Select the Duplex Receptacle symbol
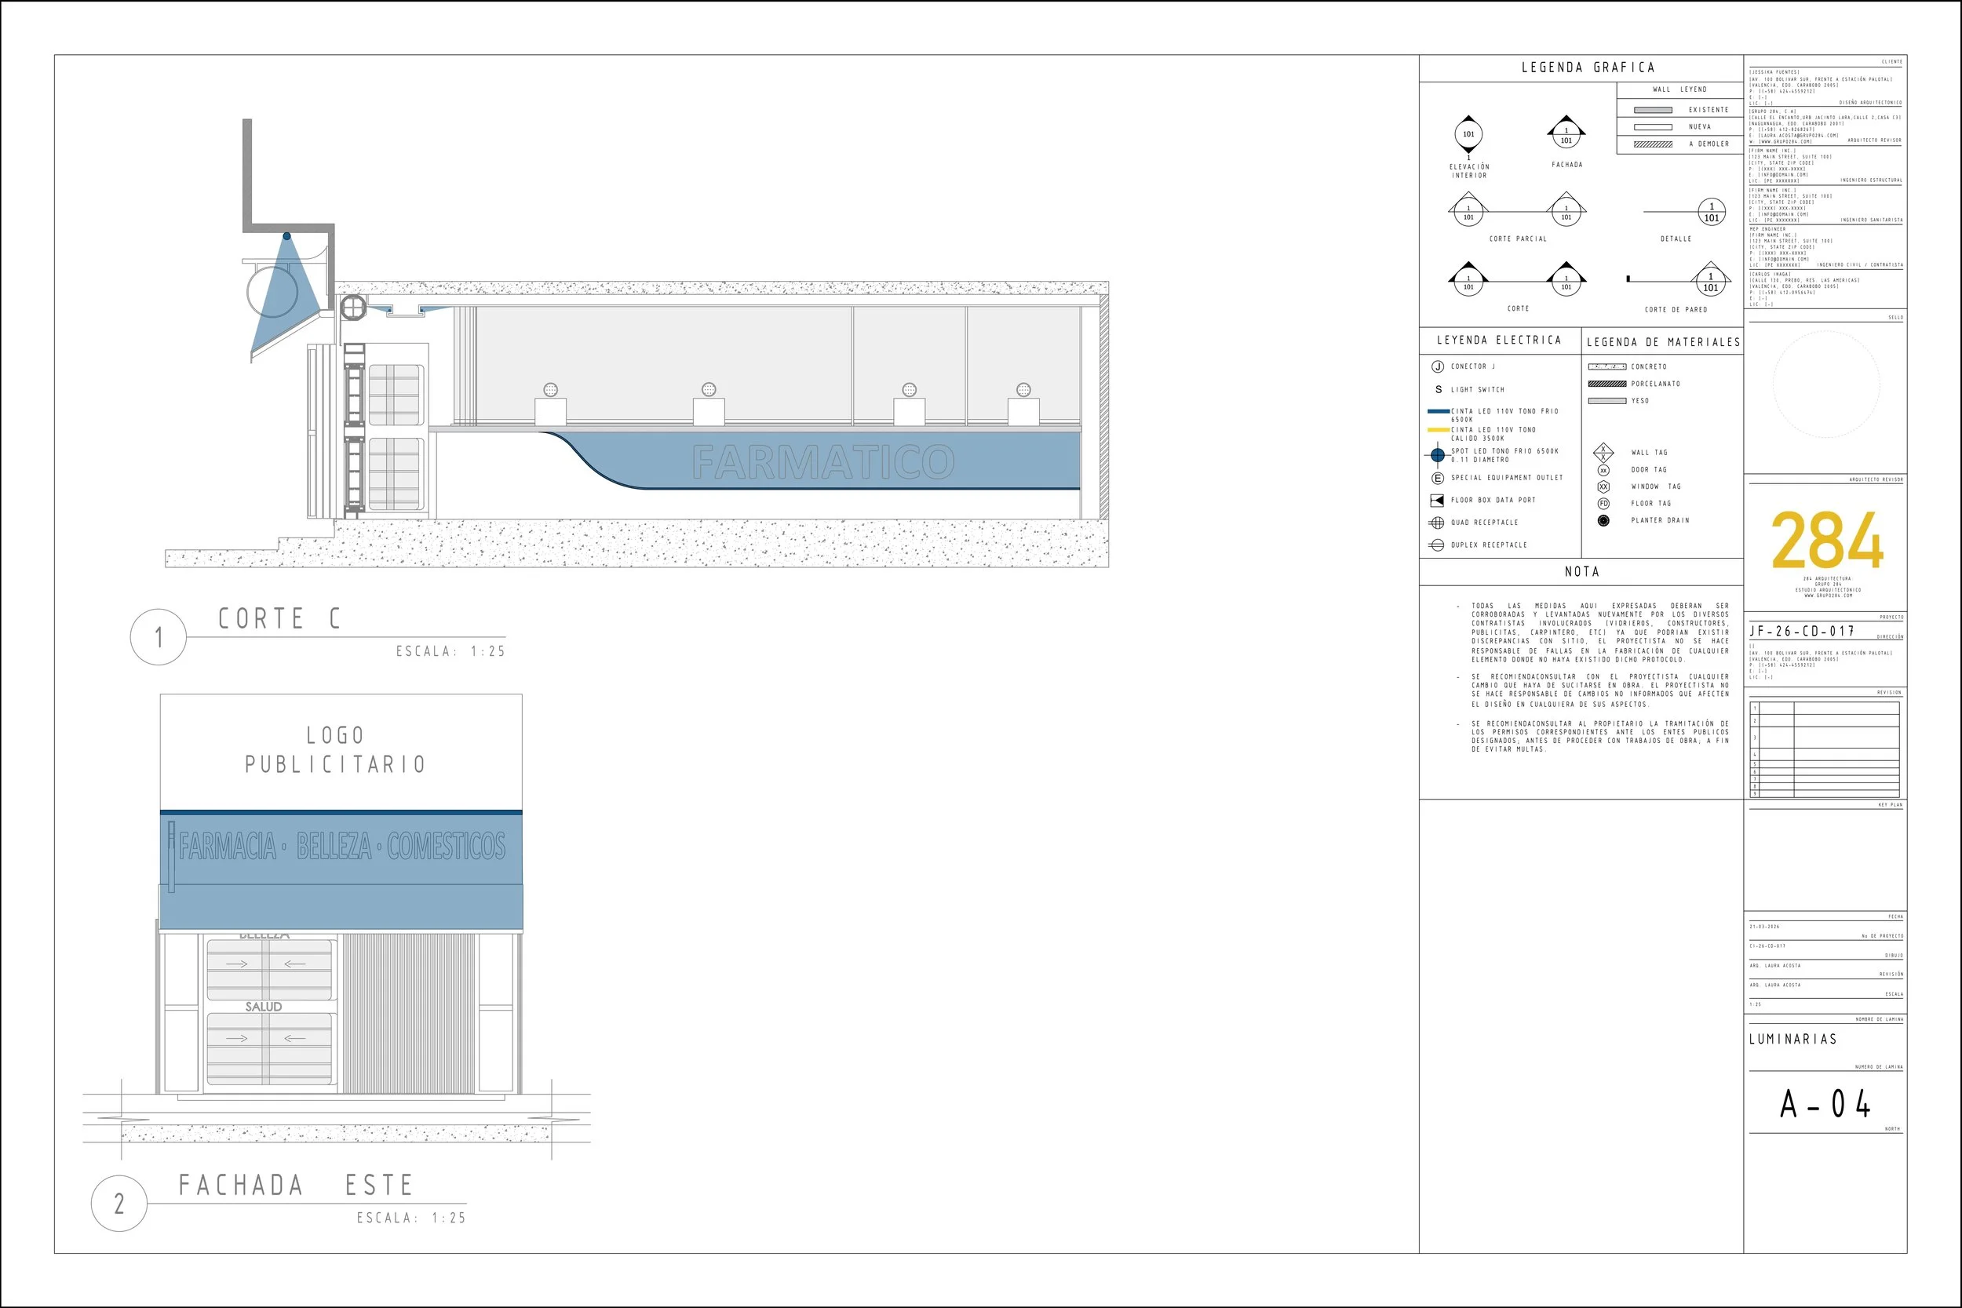This screenshot has height=1308, width=1962. click(x=1436, y=545)
